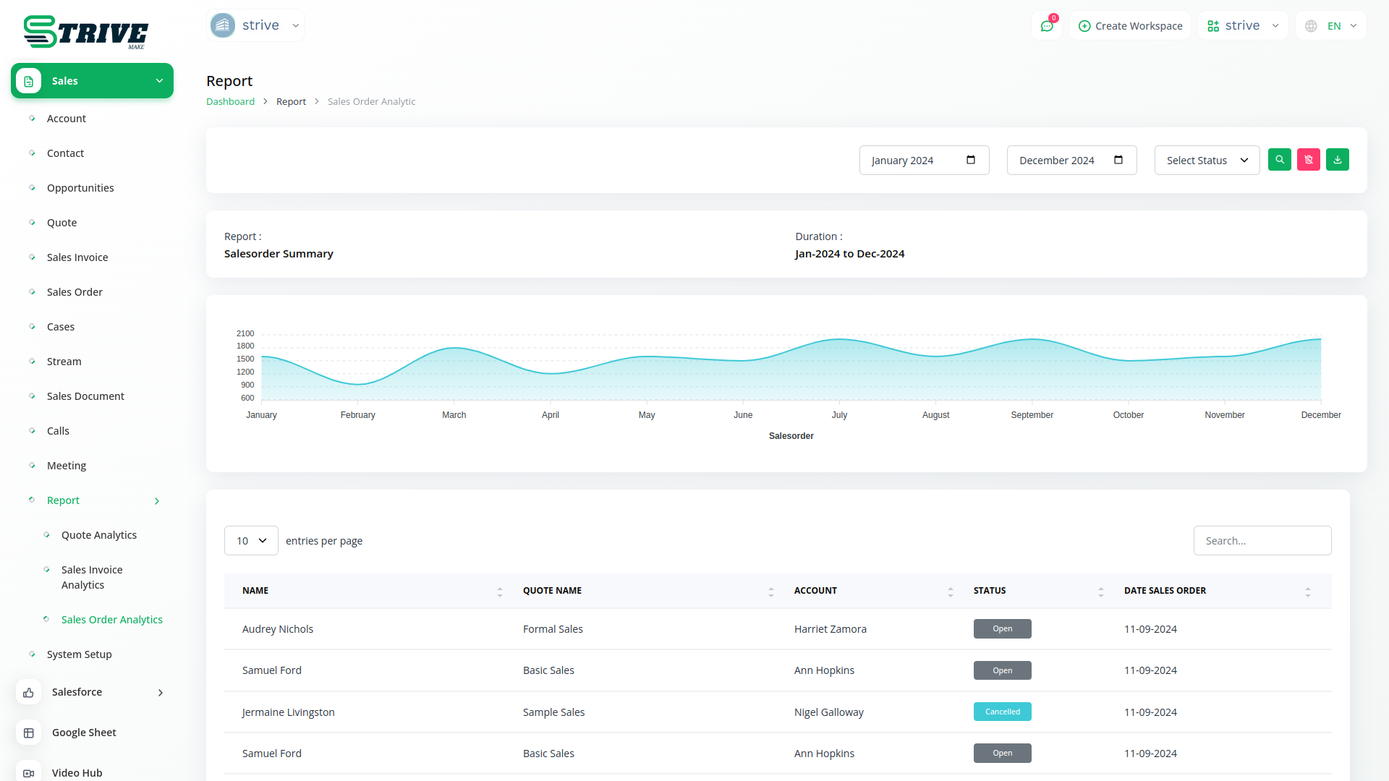The image size is (1389, 781).
Task: Click the green download report icon
Action: tap(1337, 160)
